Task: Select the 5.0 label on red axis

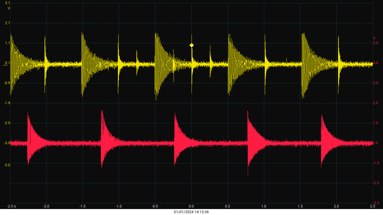Action: click(x=376, y=43)
